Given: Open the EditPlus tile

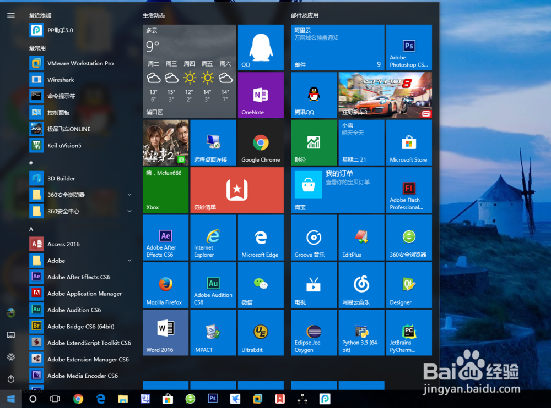Looking at the screenshot, I should [361, 237].
